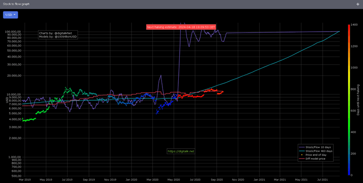363x183 pixels.
Task: Click the Next halving estimate label
Action: point(181,27)
